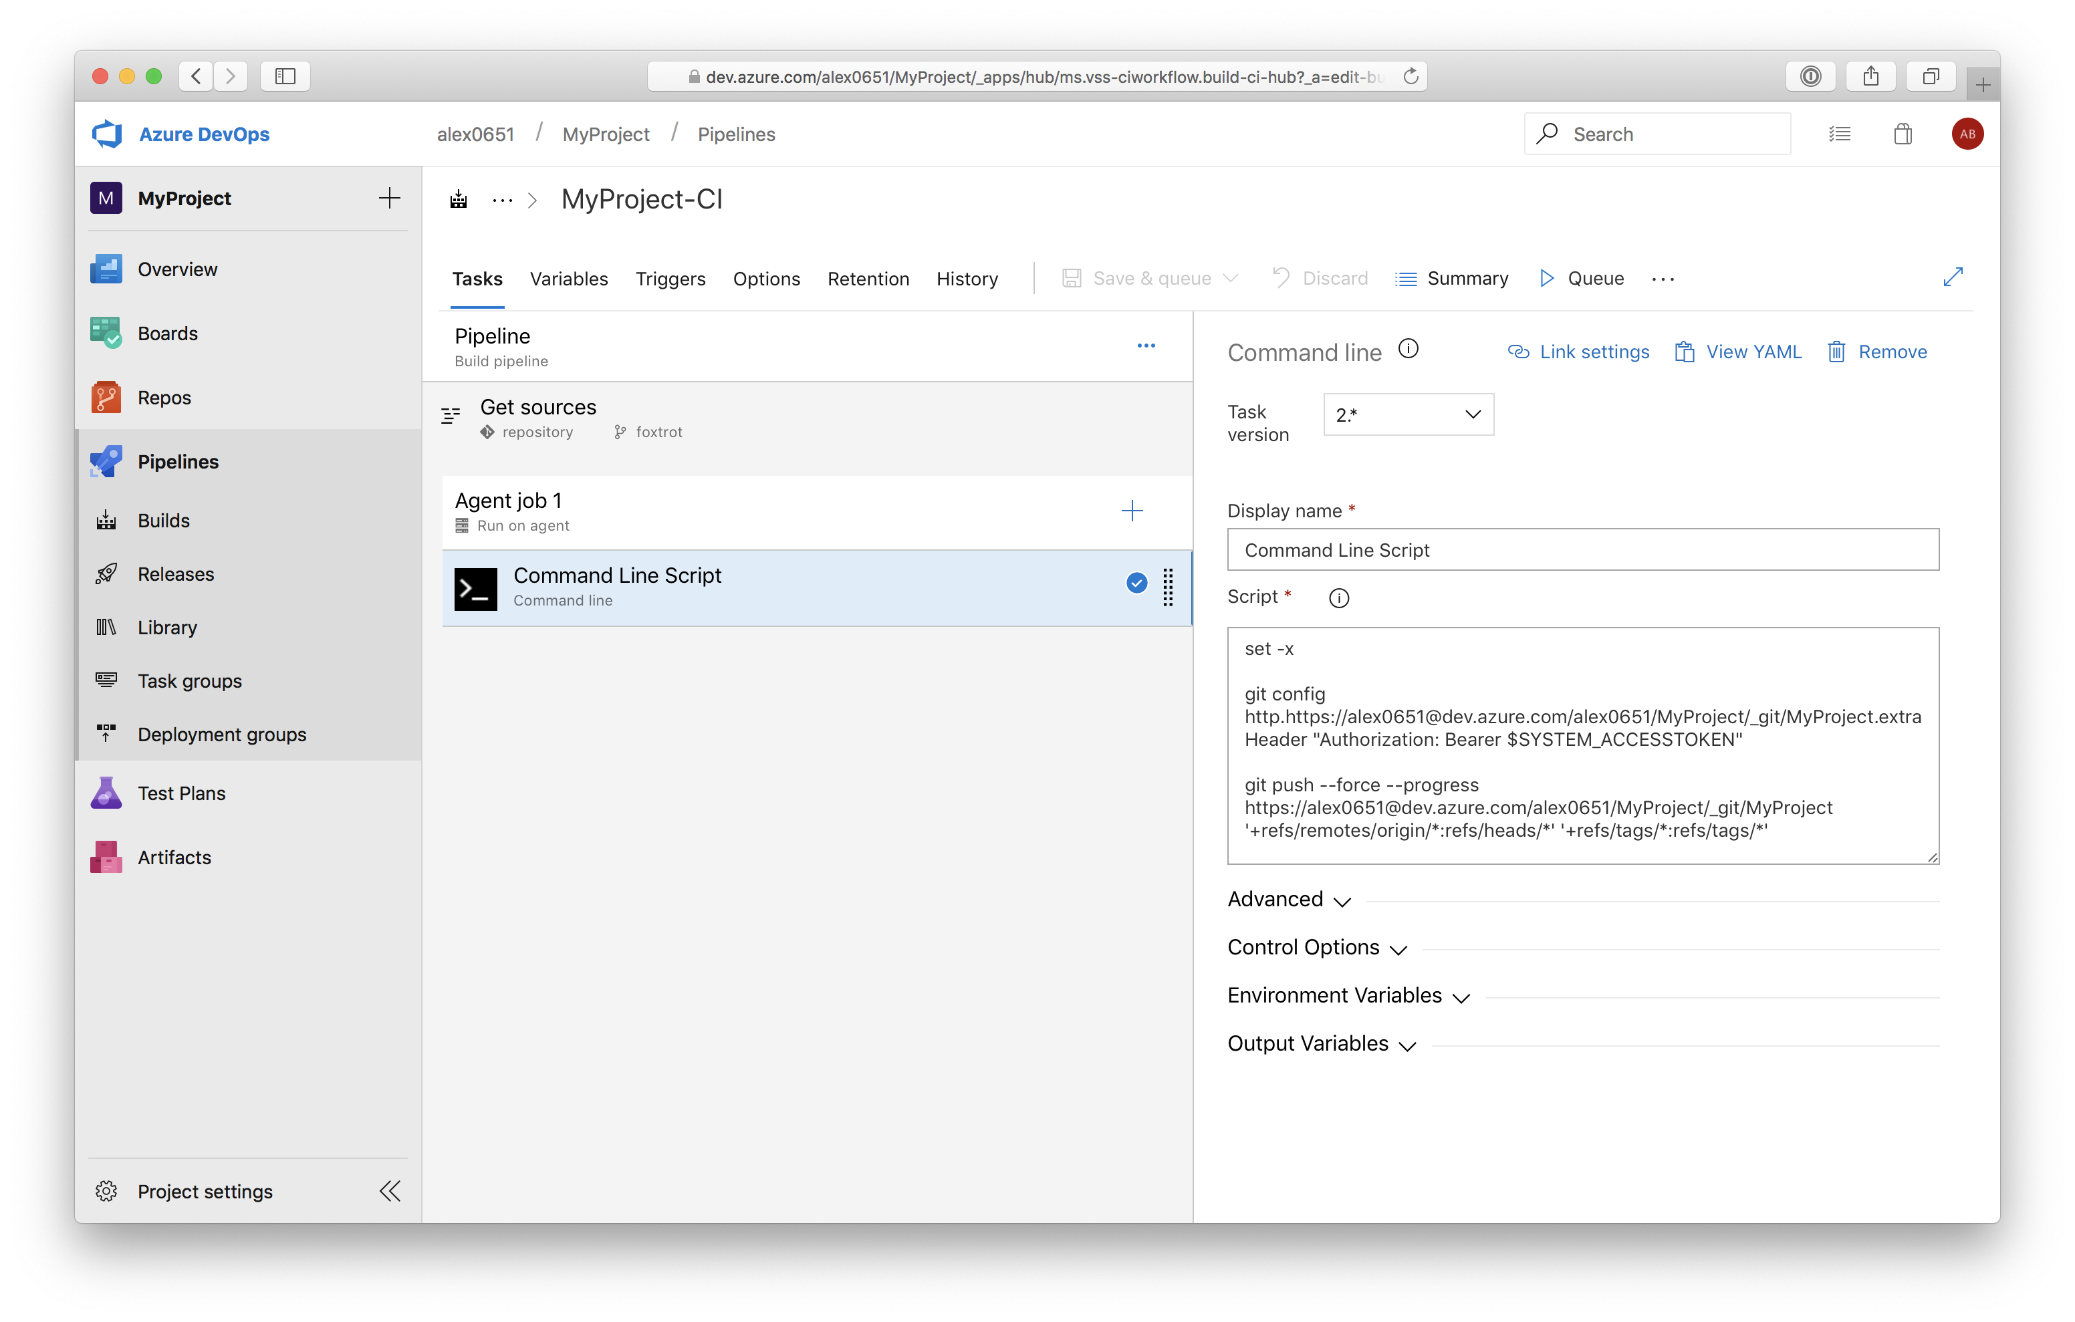Screen dimensions: 2075x1322
Task: Click the Display name text field
Action: pos(1582,550)
